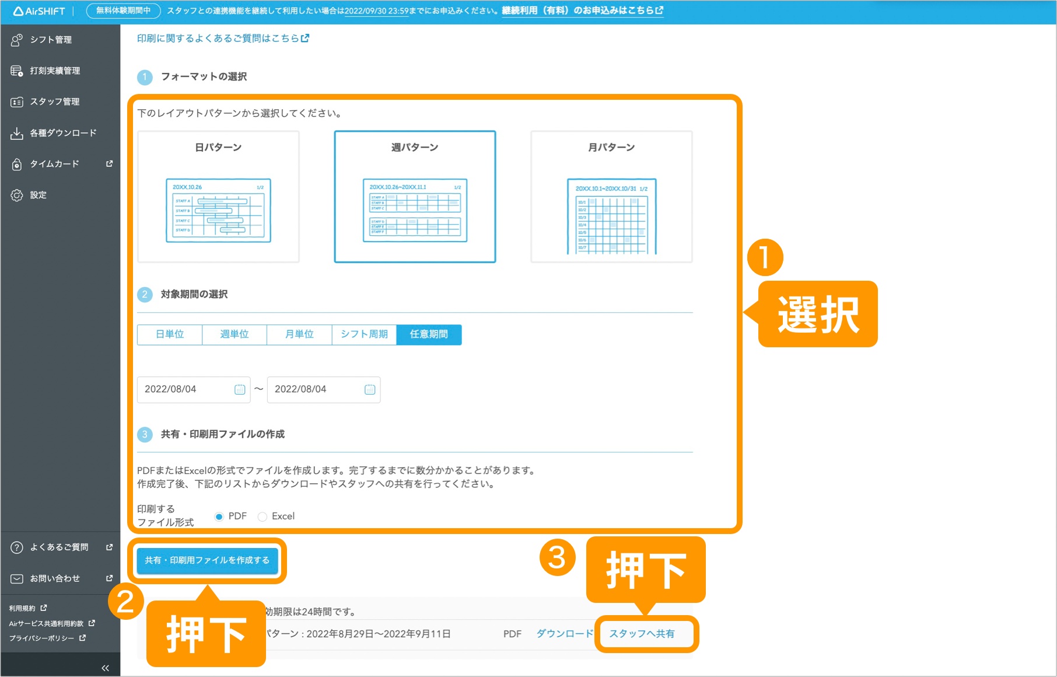This screenshot has height=677, width=1057.
Task: Click the 各種ダウンロード download icon
Action: pyautogui.click(x=16, y=132)
